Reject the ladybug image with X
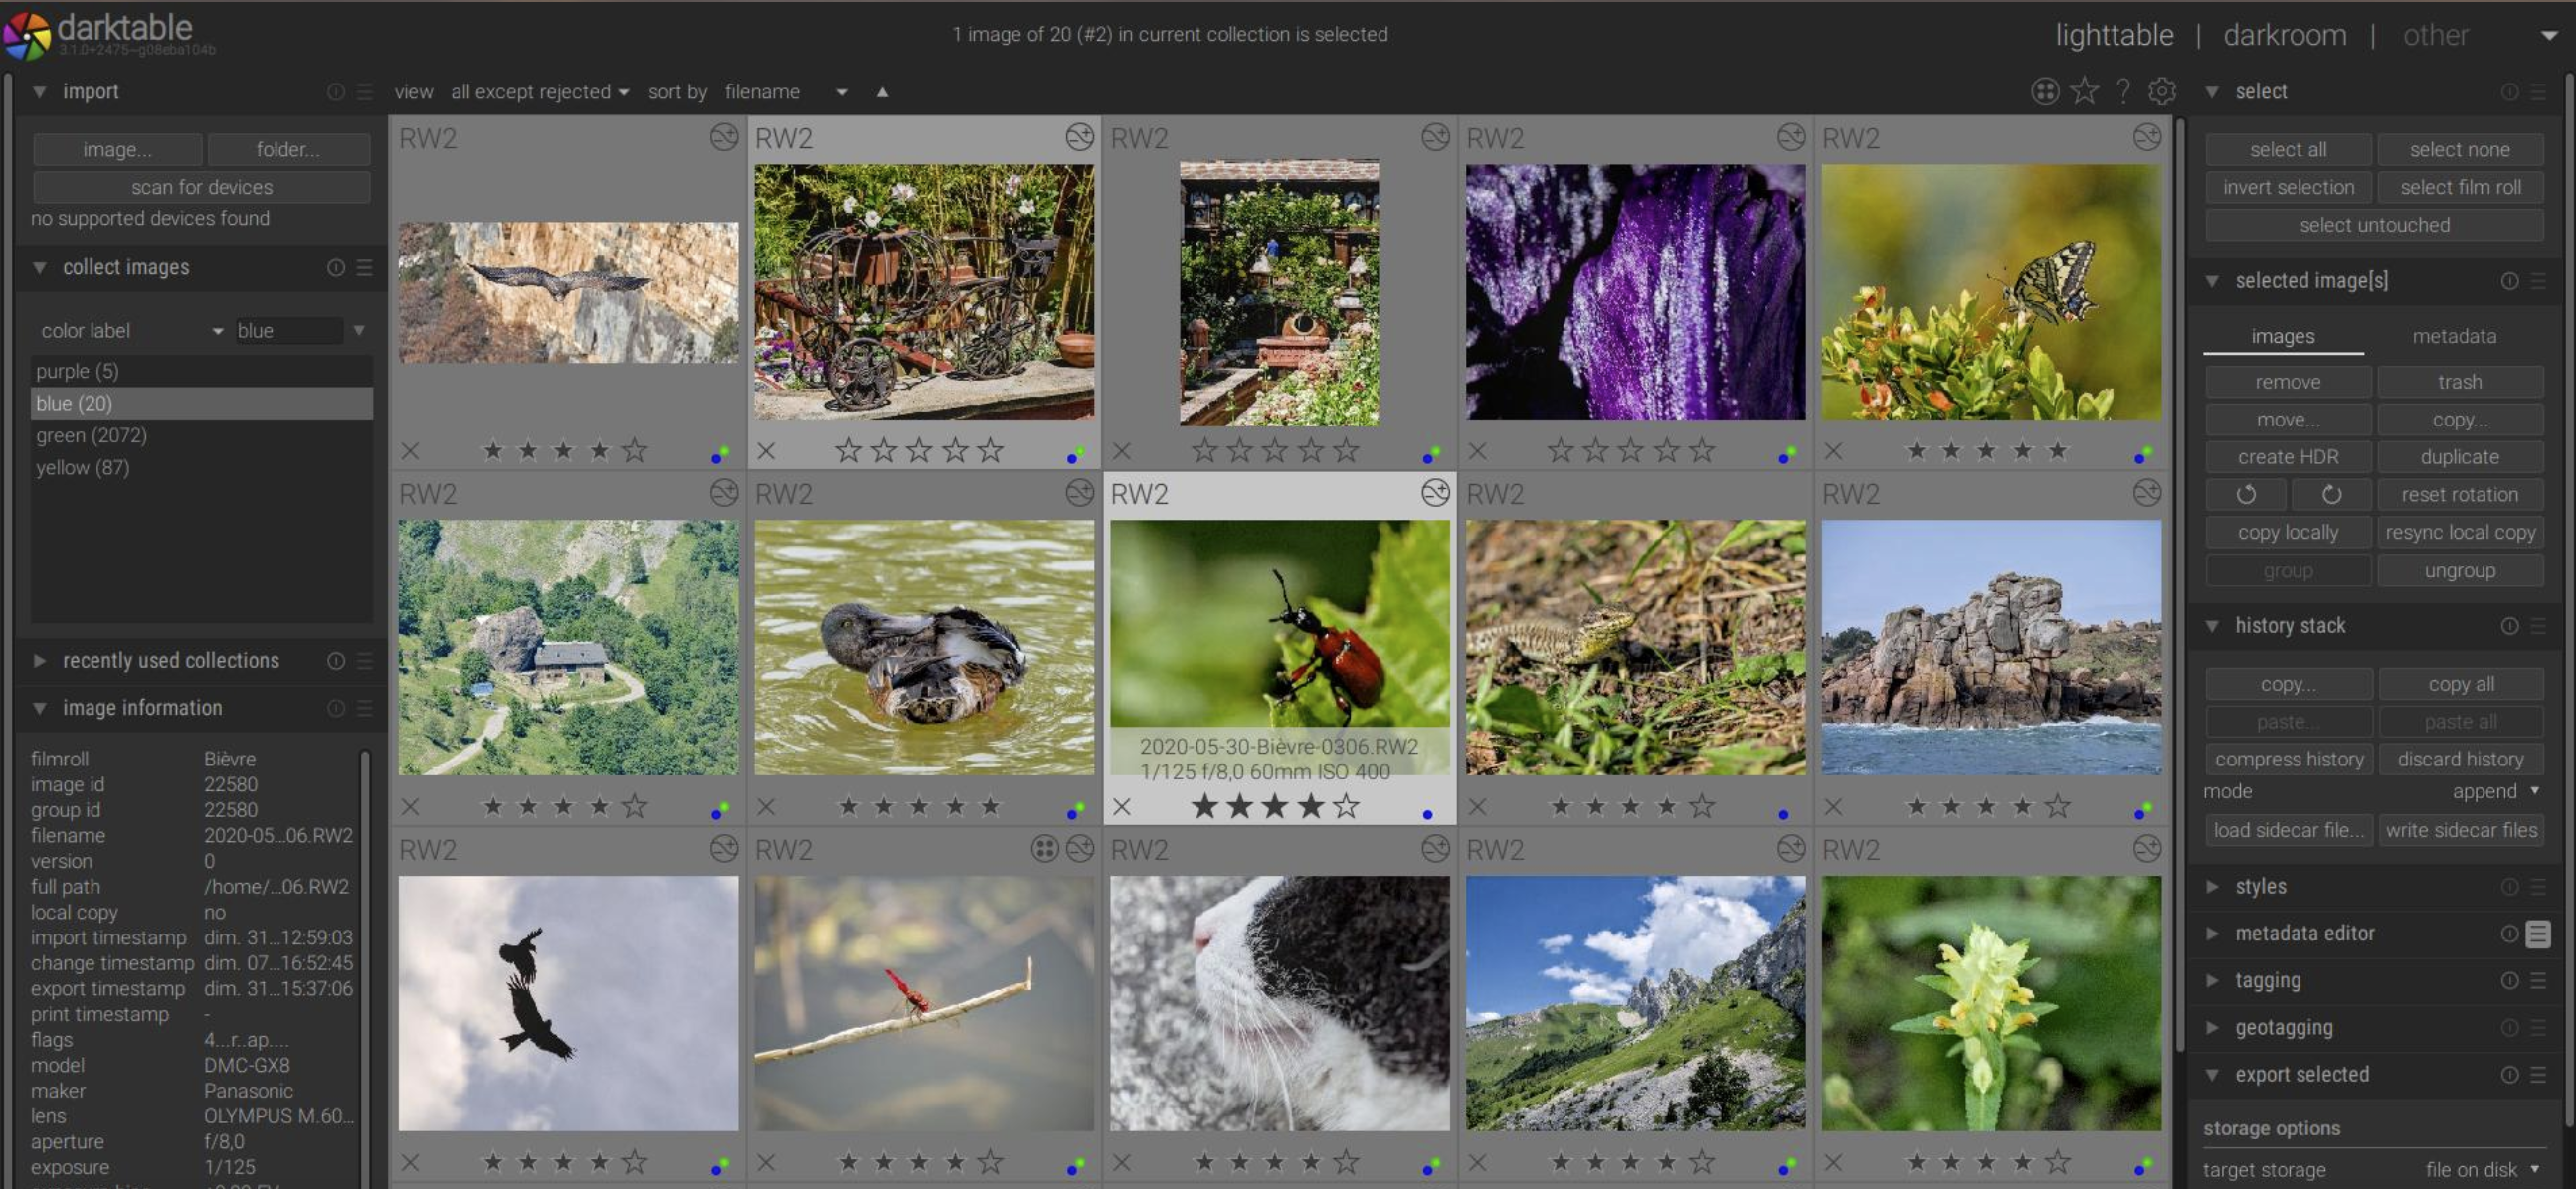This screenshot has height=1189, width=2576. [x=1122, y=806]
